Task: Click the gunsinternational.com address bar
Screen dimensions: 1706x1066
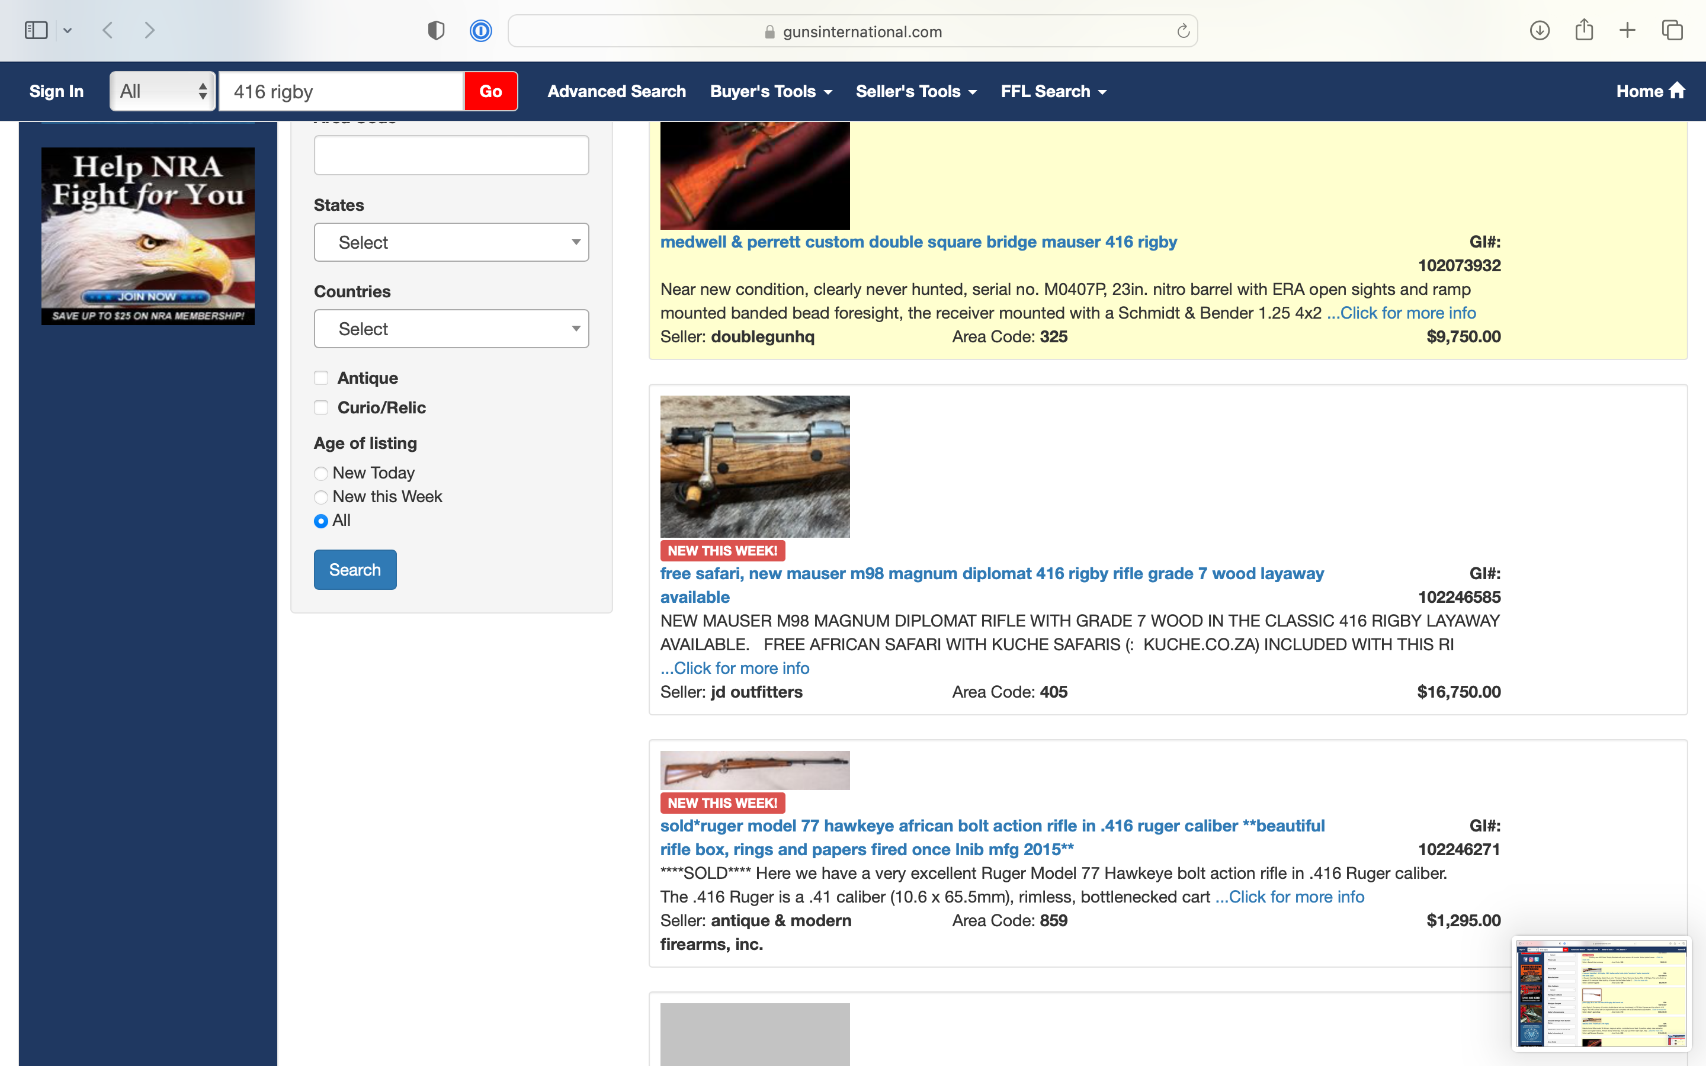Action: click(x=852, y=31)
